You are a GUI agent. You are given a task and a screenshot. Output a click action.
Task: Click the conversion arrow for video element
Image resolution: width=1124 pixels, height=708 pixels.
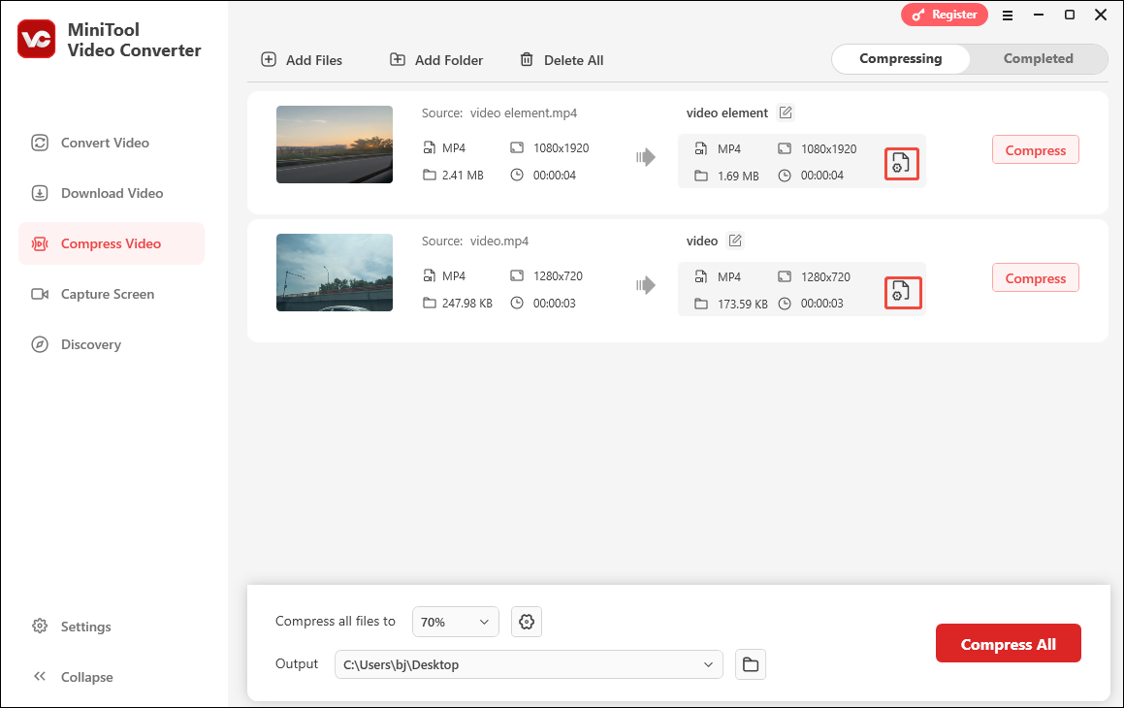(x=645, y=158)
